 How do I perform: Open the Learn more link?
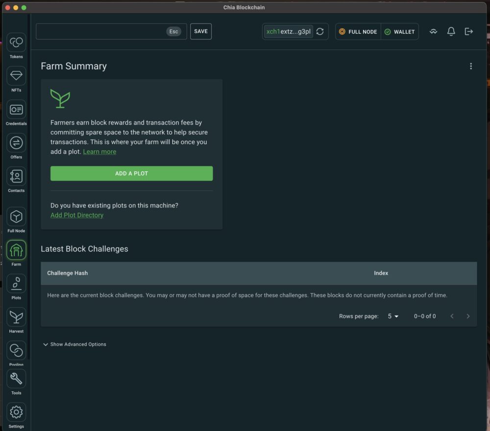99,152
